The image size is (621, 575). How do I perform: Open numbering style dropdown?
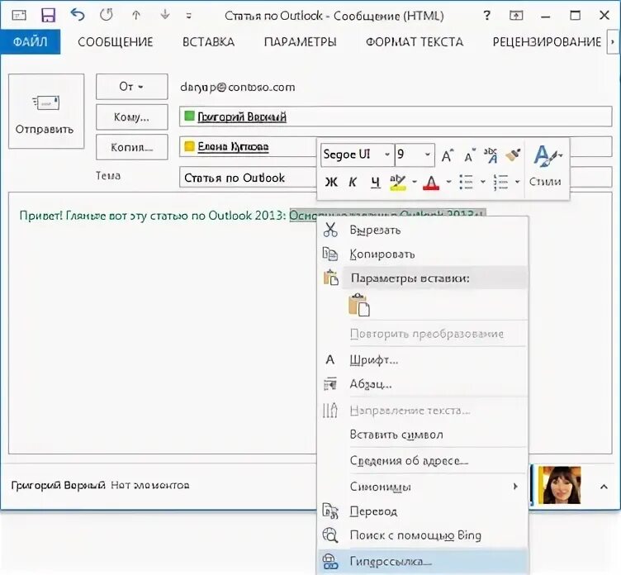(x=517, y=182)
